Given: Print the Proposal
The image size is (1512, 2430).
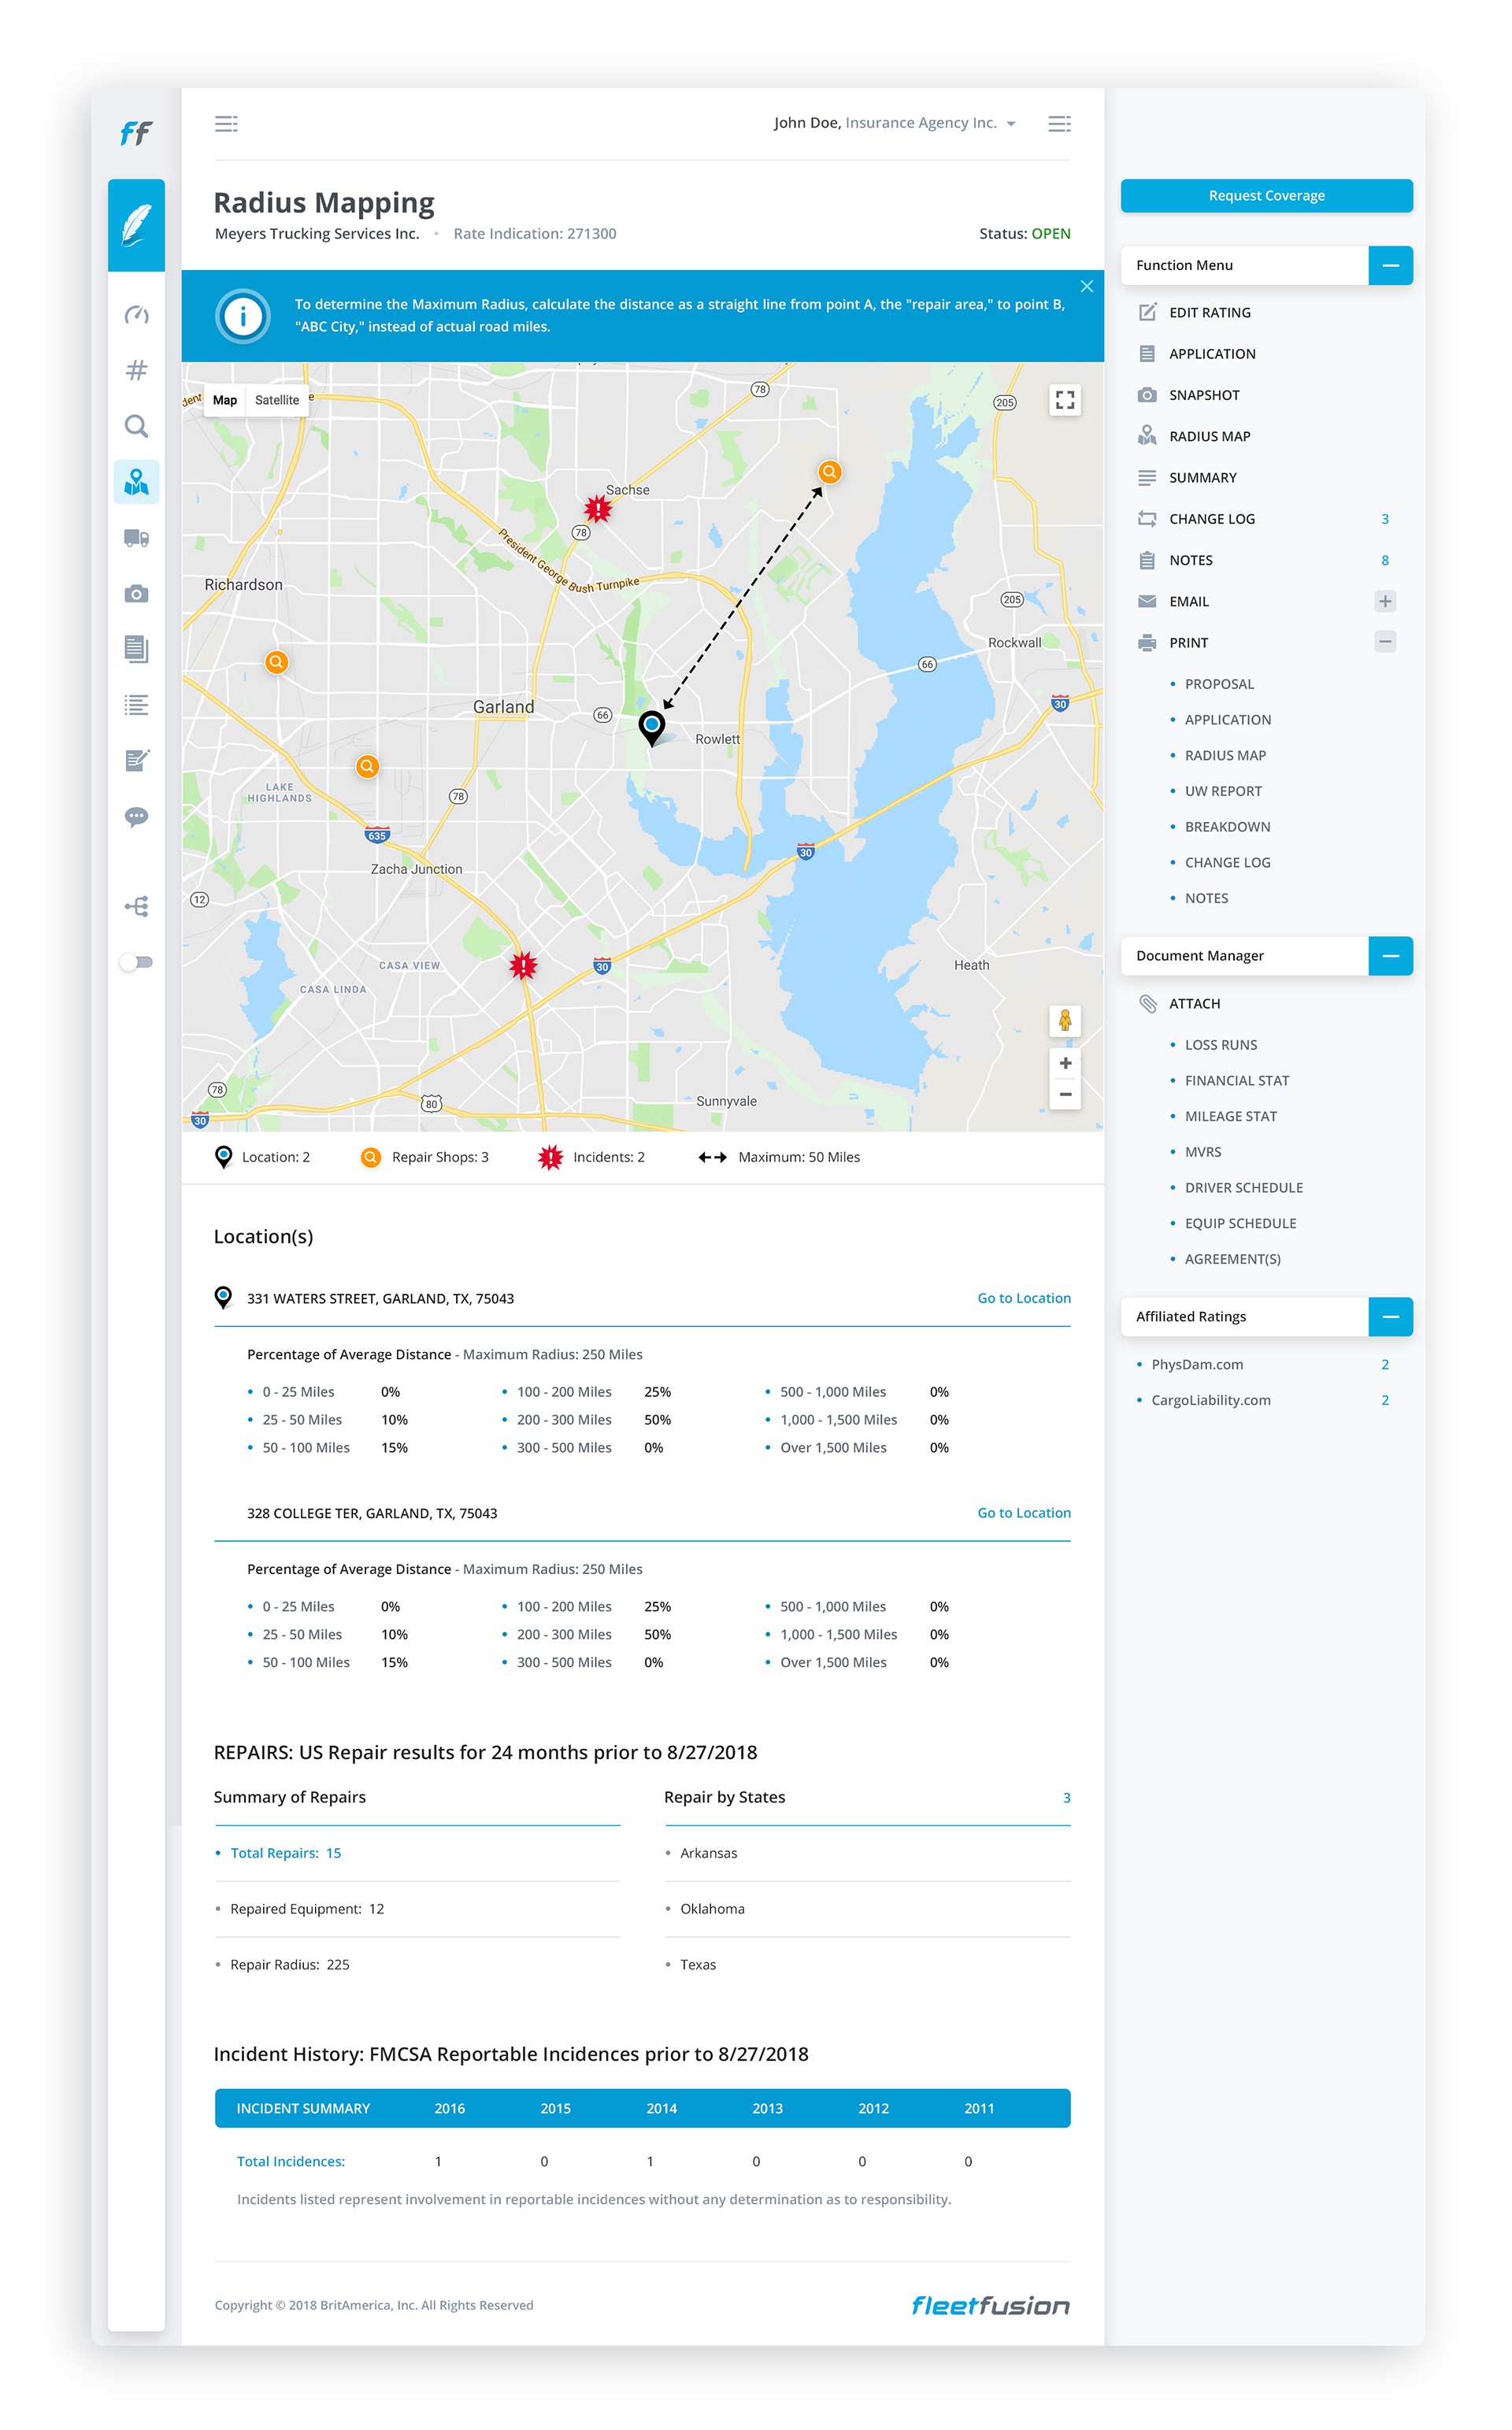Looking at the screenshot, I should coord(1219,683).
